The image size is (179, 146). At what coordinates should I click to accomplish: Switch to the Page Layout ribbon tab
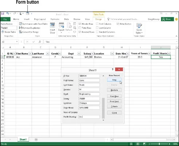(40, 19)
